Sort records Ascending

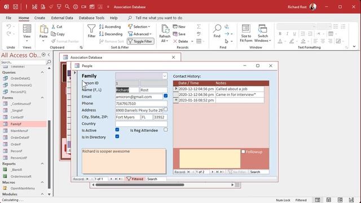[x=110, y=27]
